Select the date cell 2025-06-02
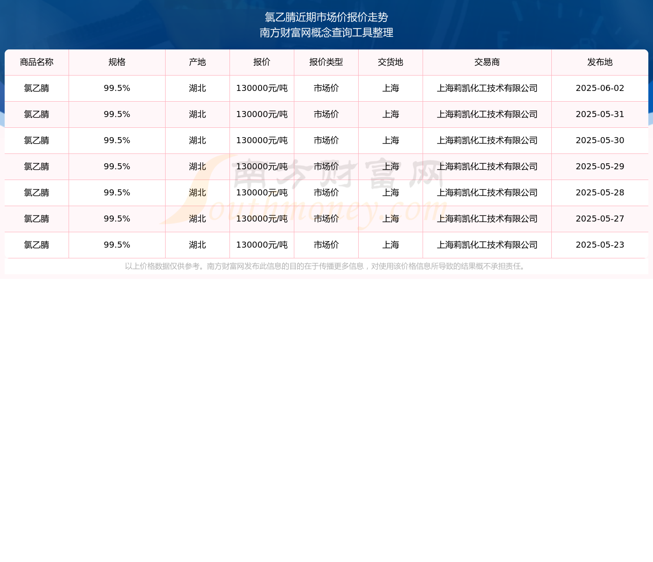This screenshot has width=653, height=562. point(600,88)
